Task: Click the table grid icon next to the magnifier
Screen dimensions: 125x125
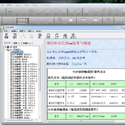Action: coord(71,20)
